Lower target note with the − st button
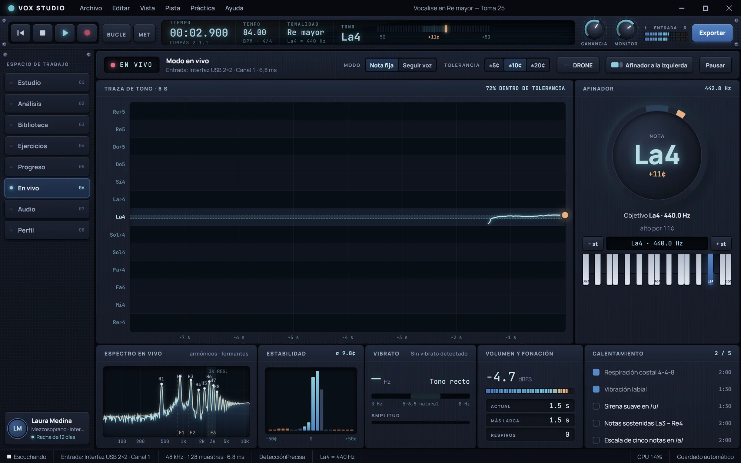This screenshot has width=741, height=463. click(593, 244)
